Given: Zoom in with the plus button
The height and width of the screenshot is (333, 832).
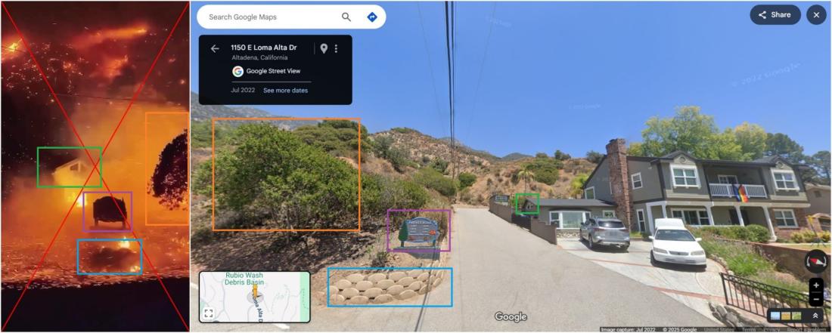Looking at the screenshot, I should tap(815, 285).
